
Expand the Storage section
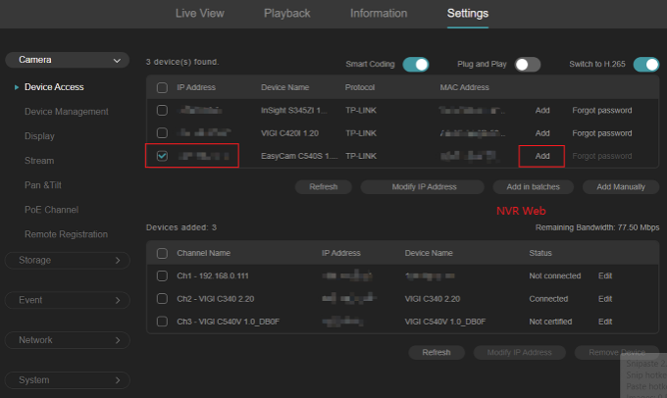click(67, 261)
